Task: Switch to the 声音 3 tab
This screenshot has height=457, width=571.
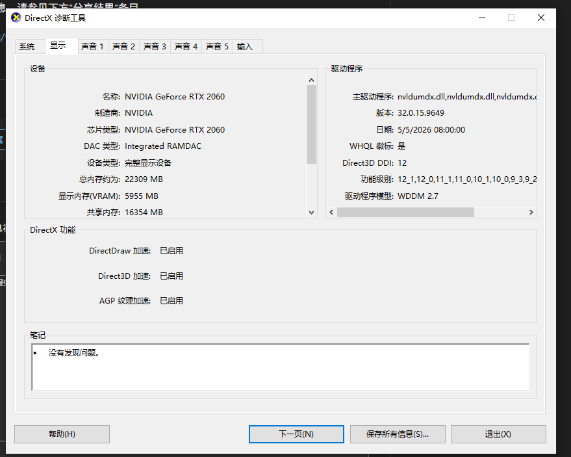Action: (x=155, y=47)
